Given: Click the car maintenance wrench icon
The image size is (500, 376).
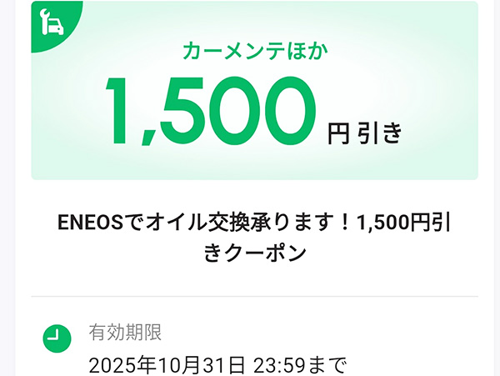Looking at the screenshot, I should tap(52, 22).
